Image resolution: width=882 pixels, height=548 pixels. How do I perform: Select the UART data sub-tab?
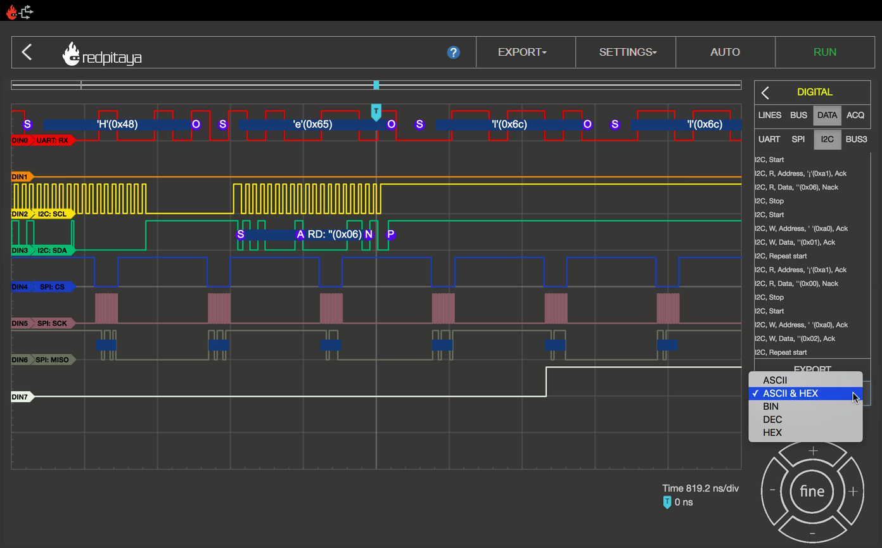click(x=769, y=139)
